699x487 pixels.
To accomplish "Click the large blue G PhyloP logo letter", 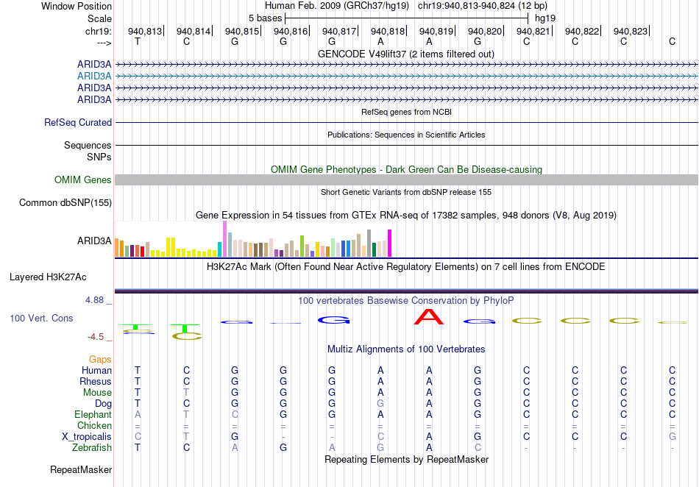I will coord(333,320).
